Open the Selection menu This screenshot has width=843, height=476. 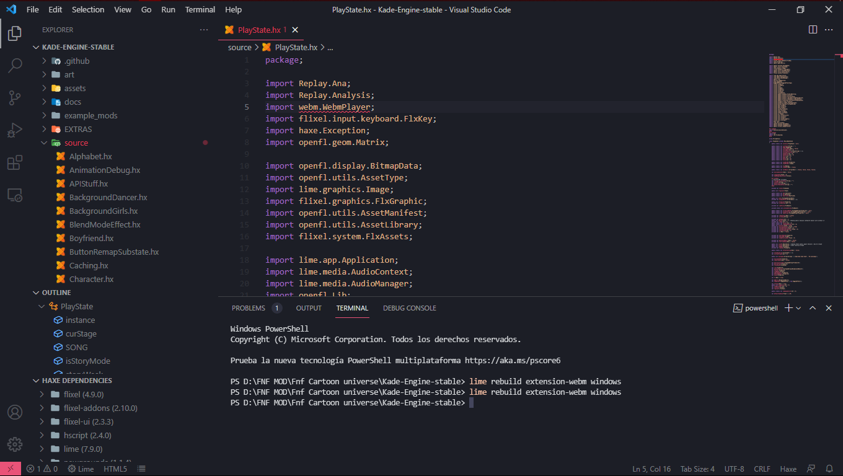point(88,9)
